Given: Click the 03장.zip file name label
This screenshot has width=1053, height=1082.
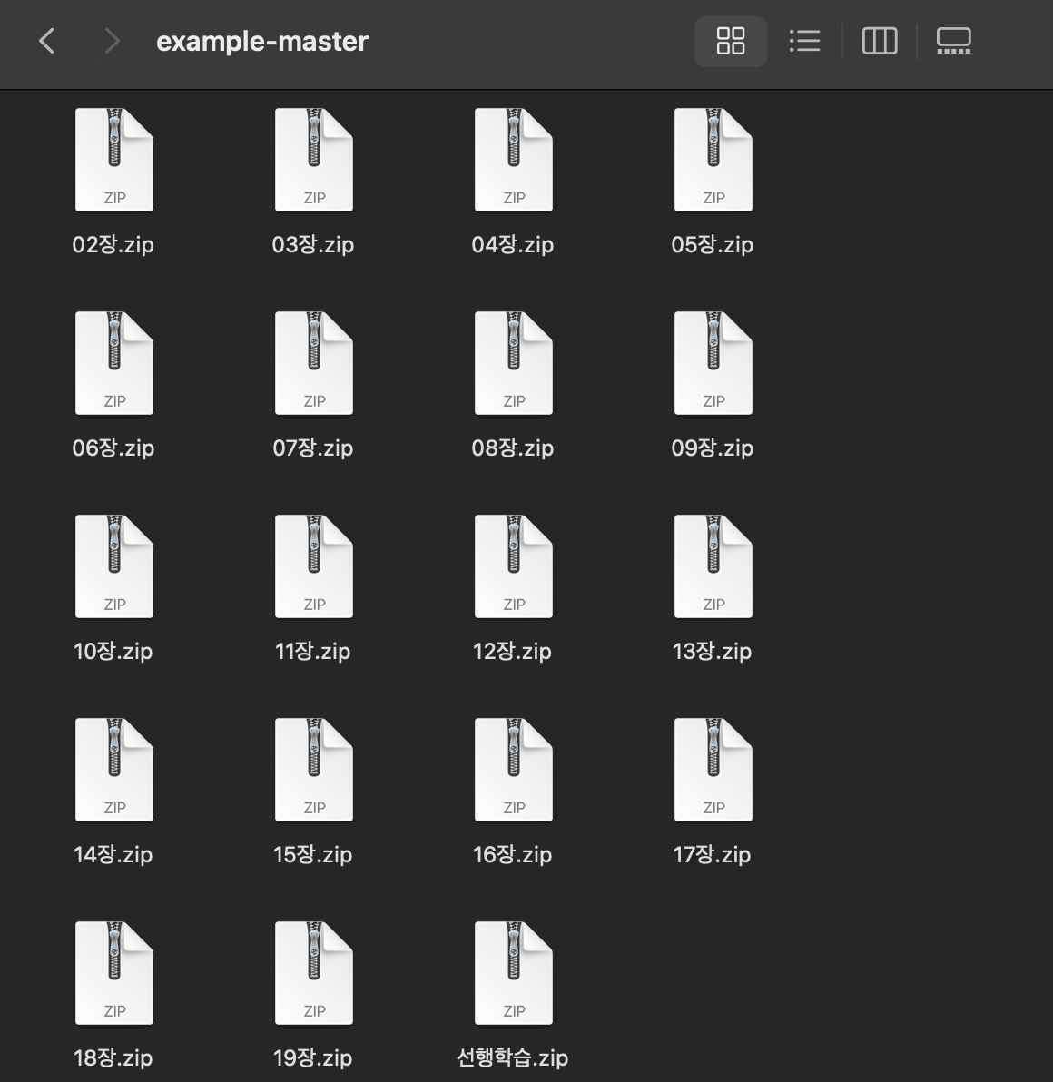Looking at the screenshot, I should (313, 244).
